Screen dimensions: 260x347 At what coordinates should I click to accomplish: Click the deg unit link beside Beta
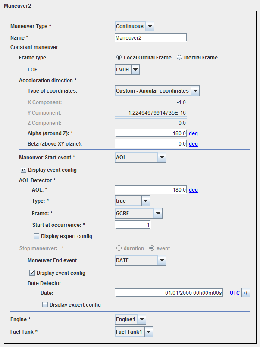pyautogui.click(x=193, y=144)
